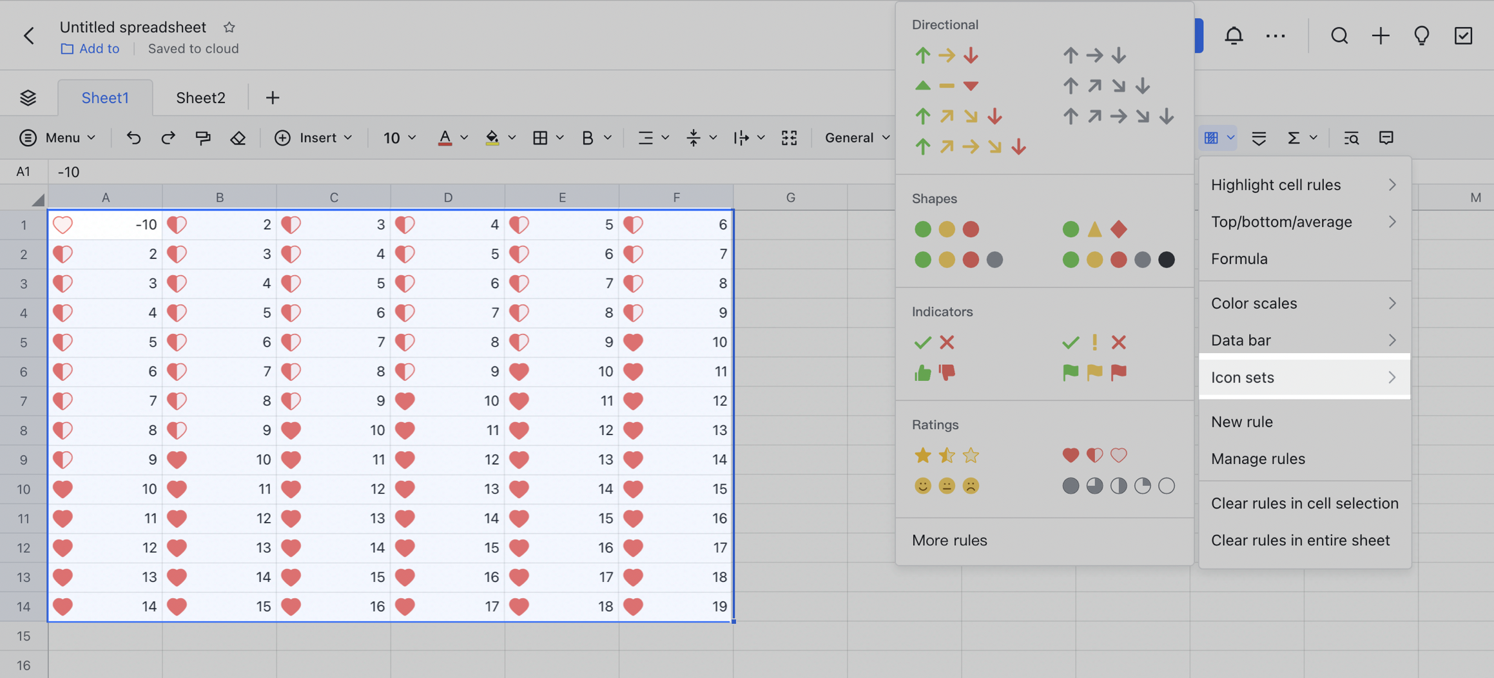
Task: Pick the red text color swatch
Action: [444, 137]
